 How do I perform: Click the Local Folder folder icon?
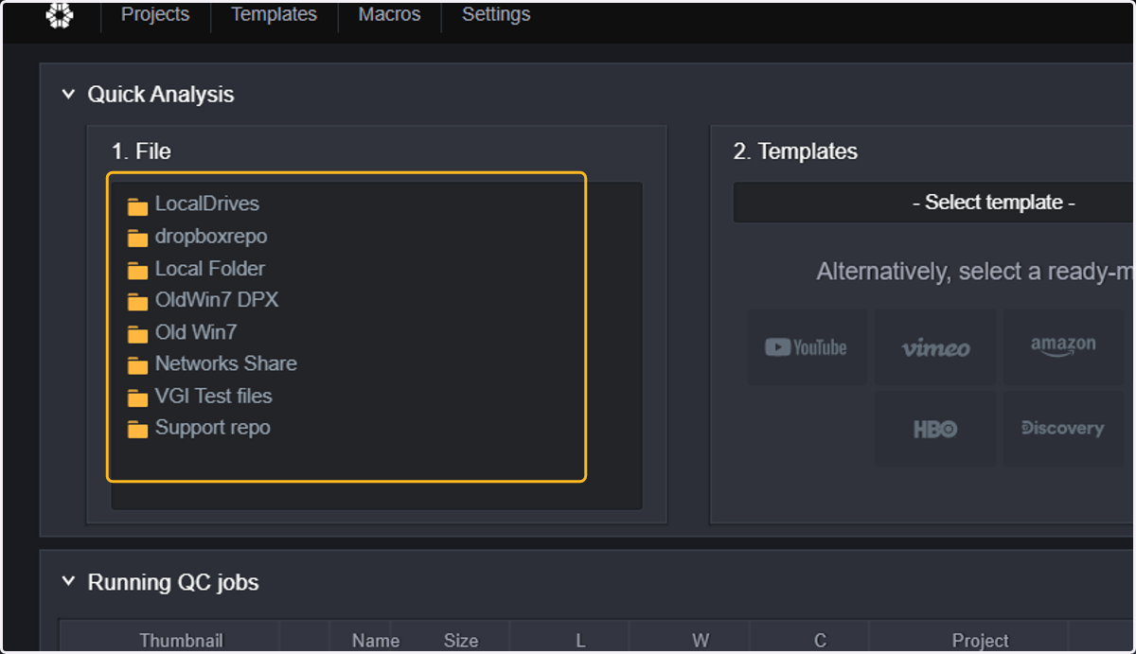pyautogui.click(x=138, y=270)
